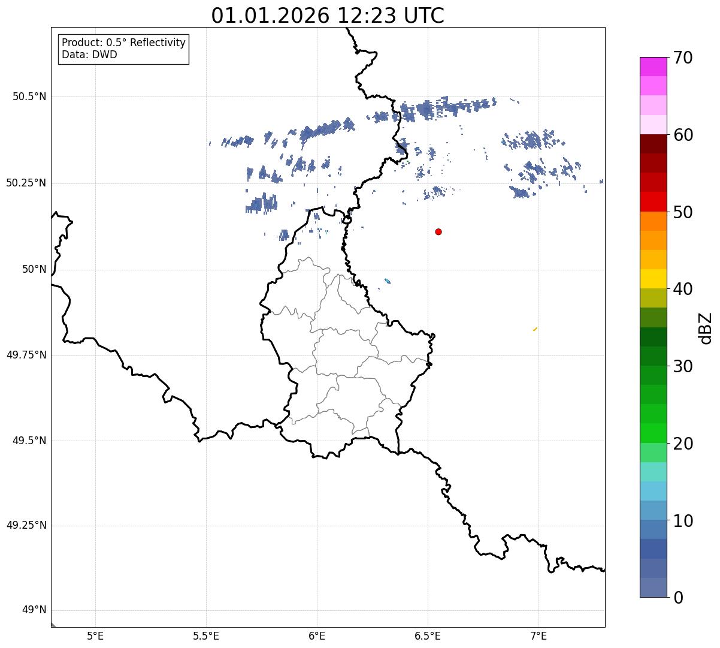
Task: Click the 49.5°N latitude label
Action: [x=29, y=441]
